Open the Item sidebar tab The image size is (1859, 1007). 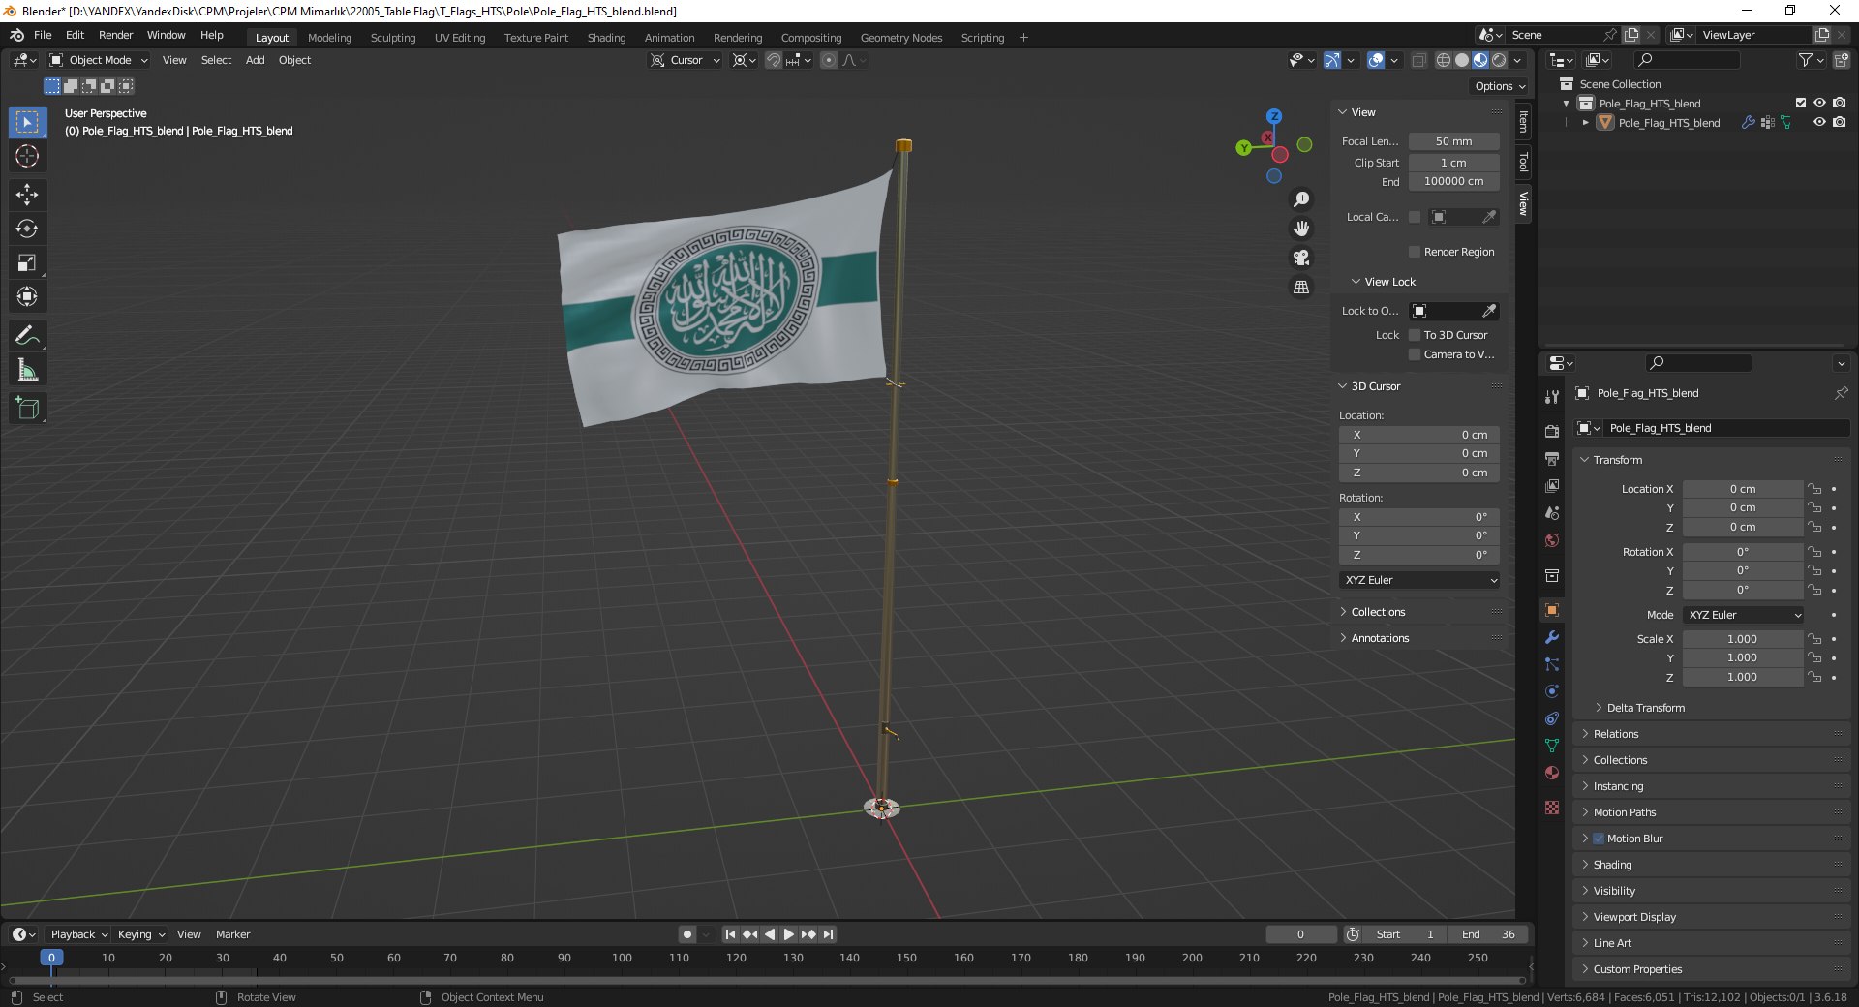coord(1523,122)
